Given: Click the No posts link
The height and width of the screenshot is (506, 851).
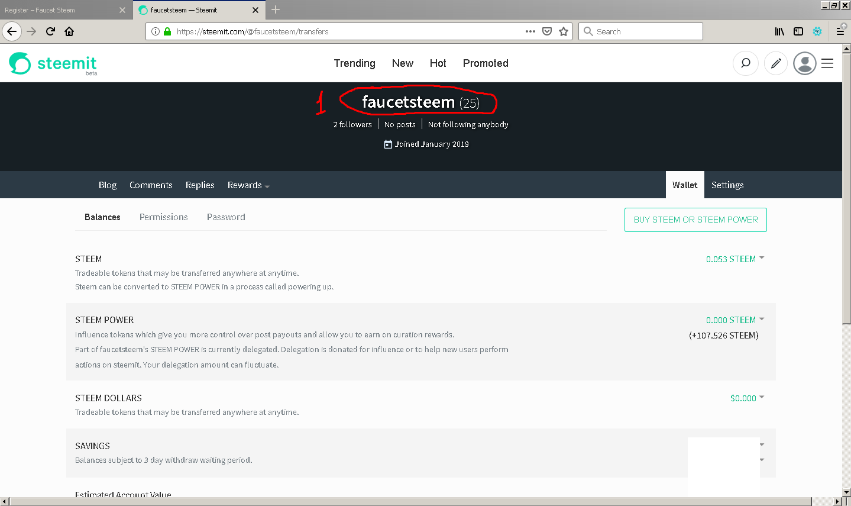Looking at the screenshot, I should (x=400, y=125).
